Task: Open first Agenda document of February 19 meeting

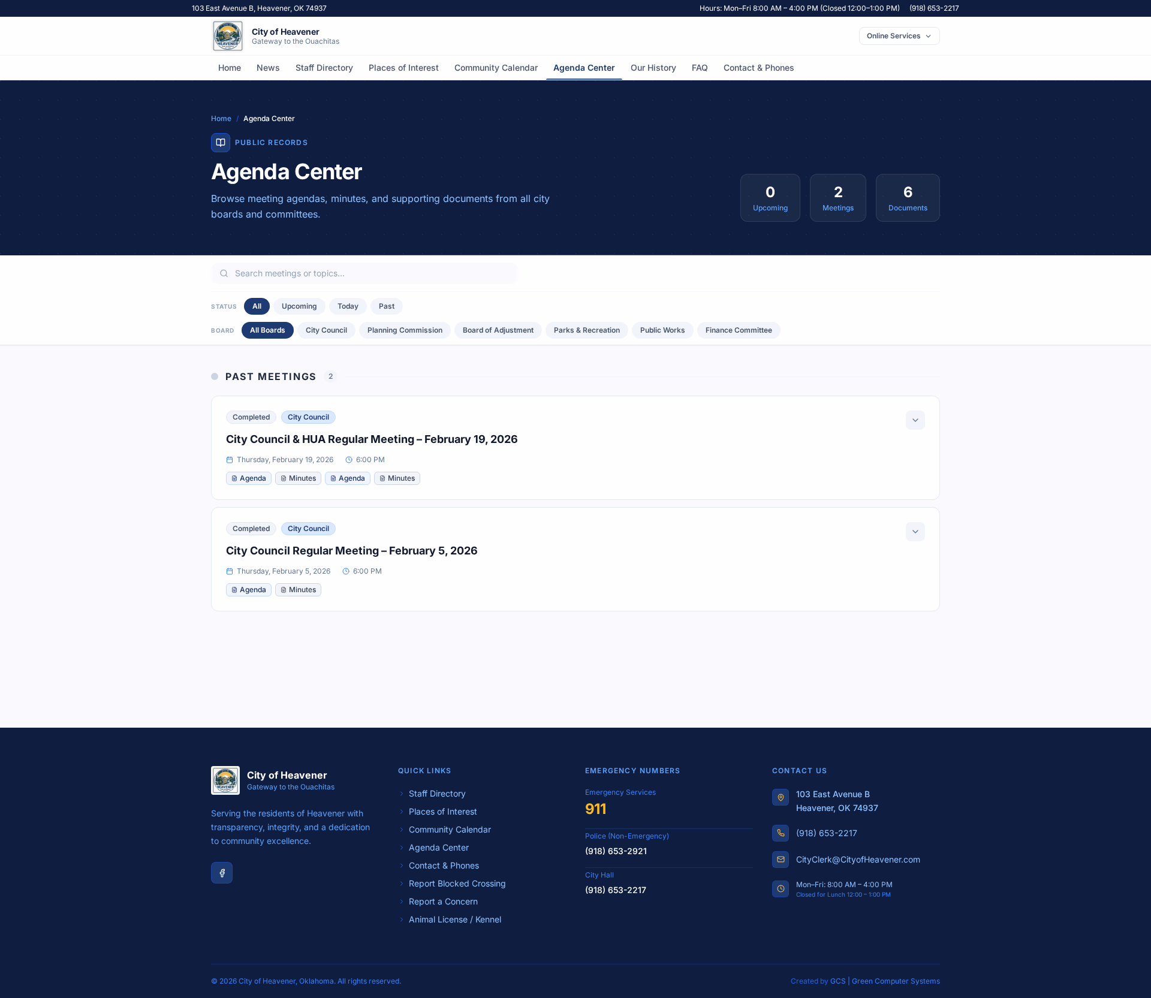Action: tap(249, 478)
